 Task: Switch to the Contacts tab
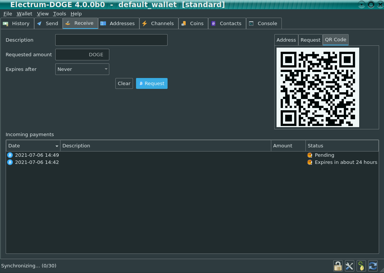[227, 24]
